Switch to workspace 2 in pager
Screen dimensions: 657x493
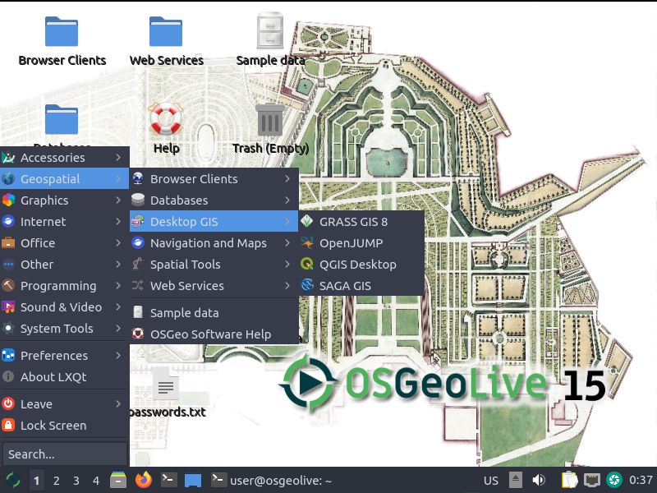pyautogui.click(x=57, y=481)
